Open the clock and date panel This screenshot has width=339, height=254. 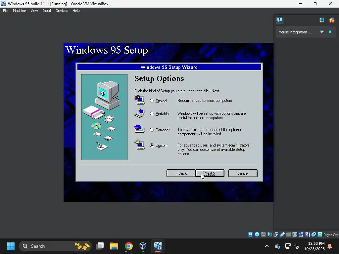(315, 246)
